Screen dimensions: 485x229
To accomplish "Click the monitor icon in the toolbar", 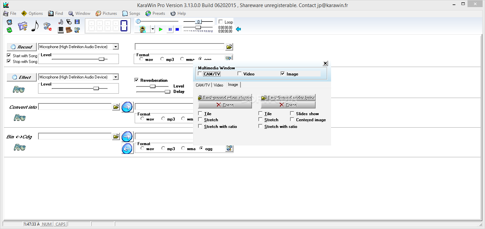I will [9, 22].
